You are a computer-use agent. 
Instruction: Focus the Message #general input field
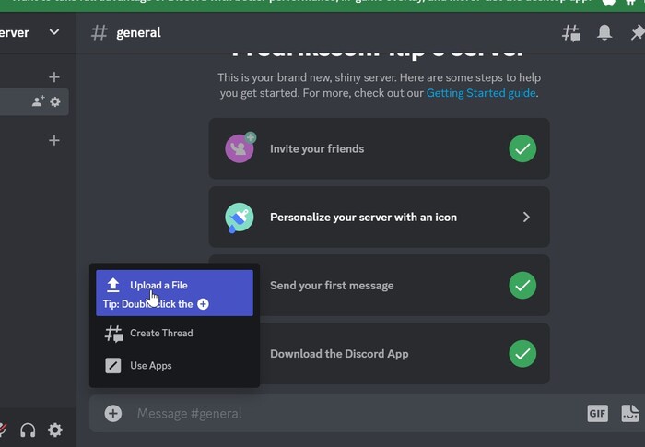tap(350, 413)
